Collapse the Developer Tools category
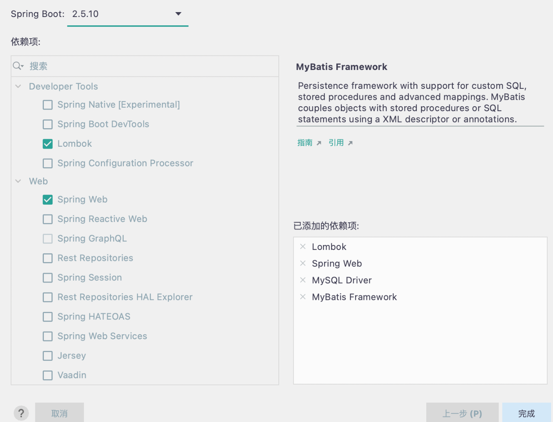553x422 pixels. (18, 86)
